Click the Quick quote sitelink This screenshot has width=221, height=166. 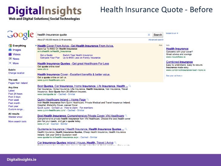point(43,108)
